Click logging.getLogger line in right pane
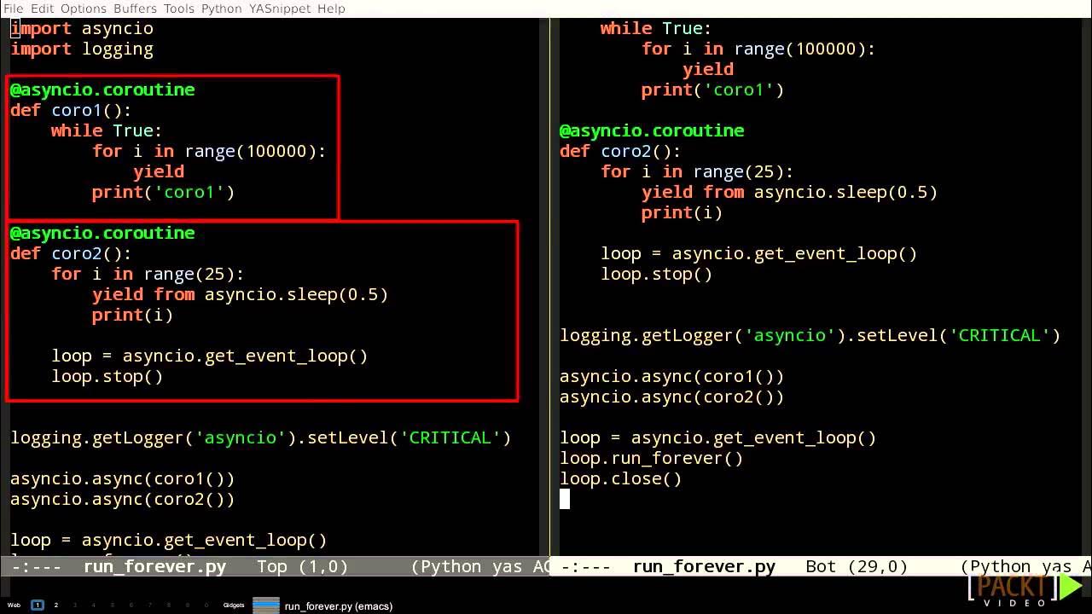 [x=810, y=335]
